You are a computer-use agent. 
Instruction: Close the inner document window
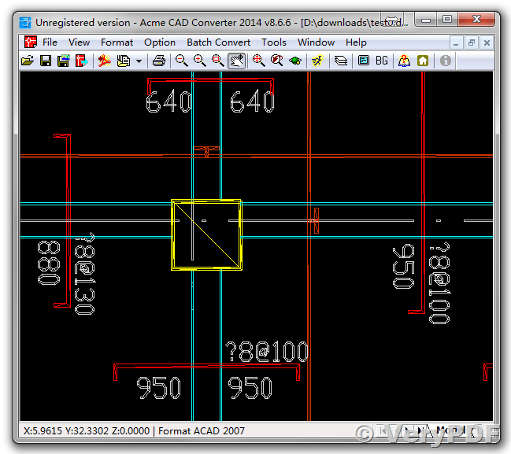pos(487,42)
